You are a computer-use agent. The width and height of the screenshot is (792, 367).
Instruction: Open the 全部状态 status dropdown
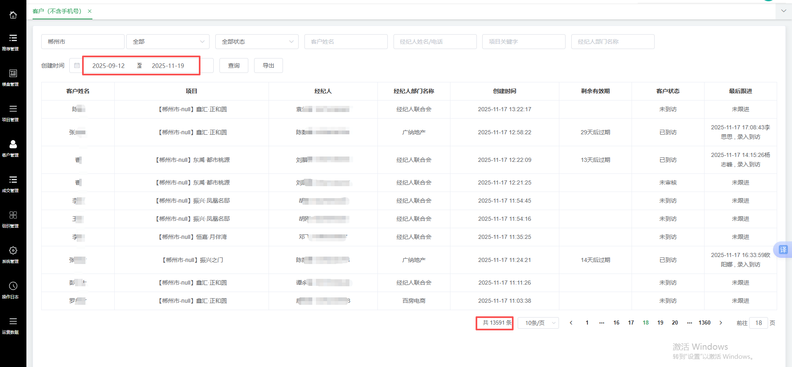click(257, 42)
